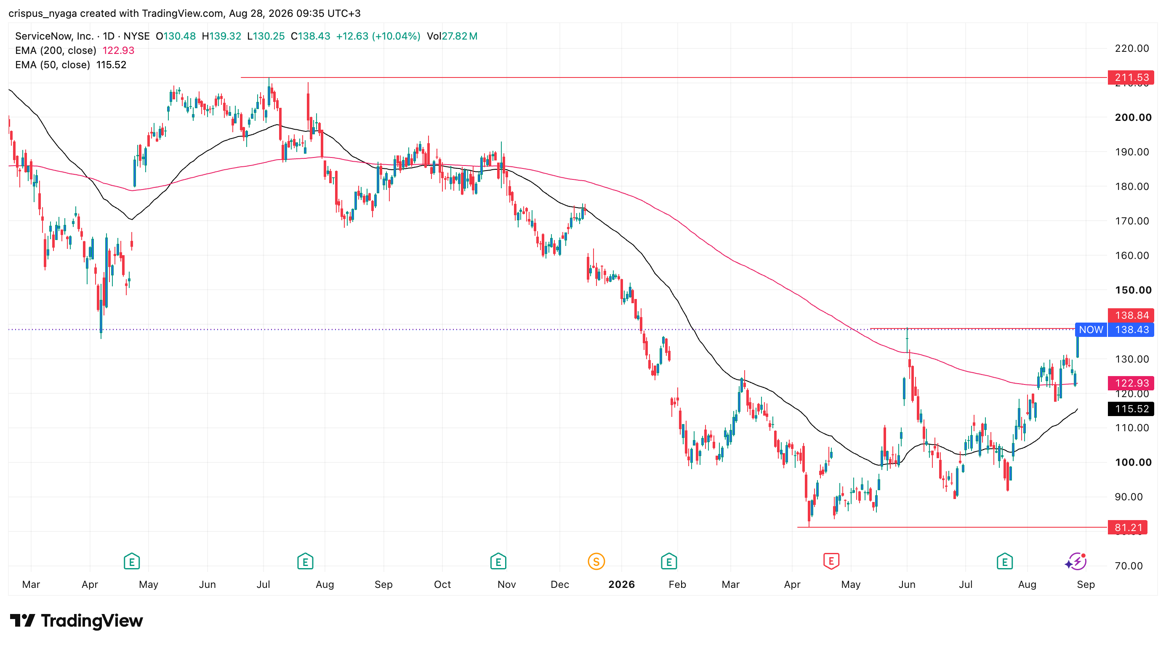Click the 122.93 value in the EMA 200 legend

click(x=119, y=50)
